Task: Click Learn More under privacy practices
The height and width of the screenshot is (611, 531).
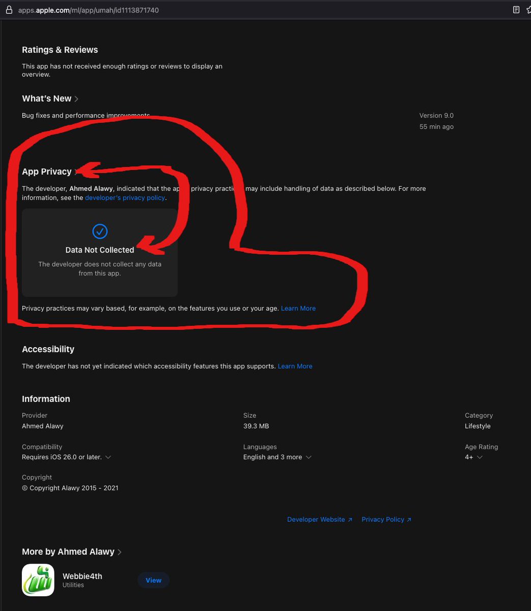Action: click(298, 308)
